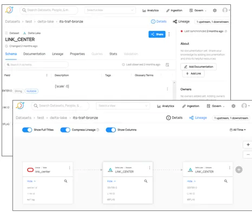Disable the Compress Lineage toggle
This screenshot has height=212, width=252.
[65, 130]
